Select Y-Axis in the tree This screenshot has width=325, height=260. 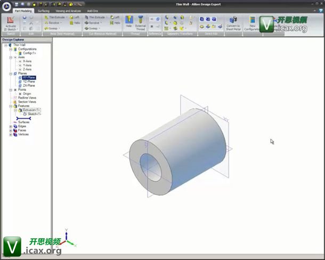pos(27,66)
